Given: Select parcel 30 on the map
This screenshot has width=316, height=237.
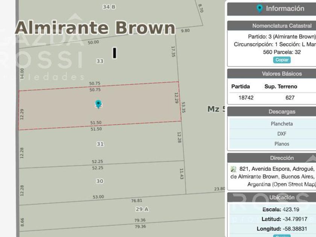Looking at the screenshot, I should point(99,181).
